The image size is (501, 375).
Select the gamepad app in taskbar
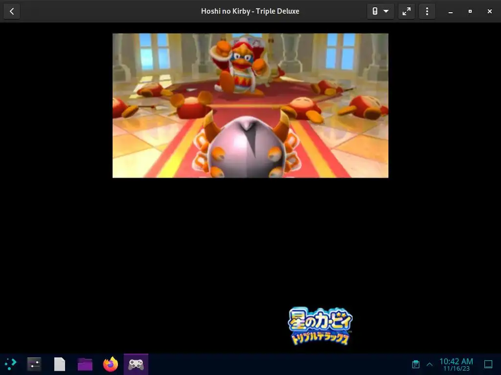[136, 364]
